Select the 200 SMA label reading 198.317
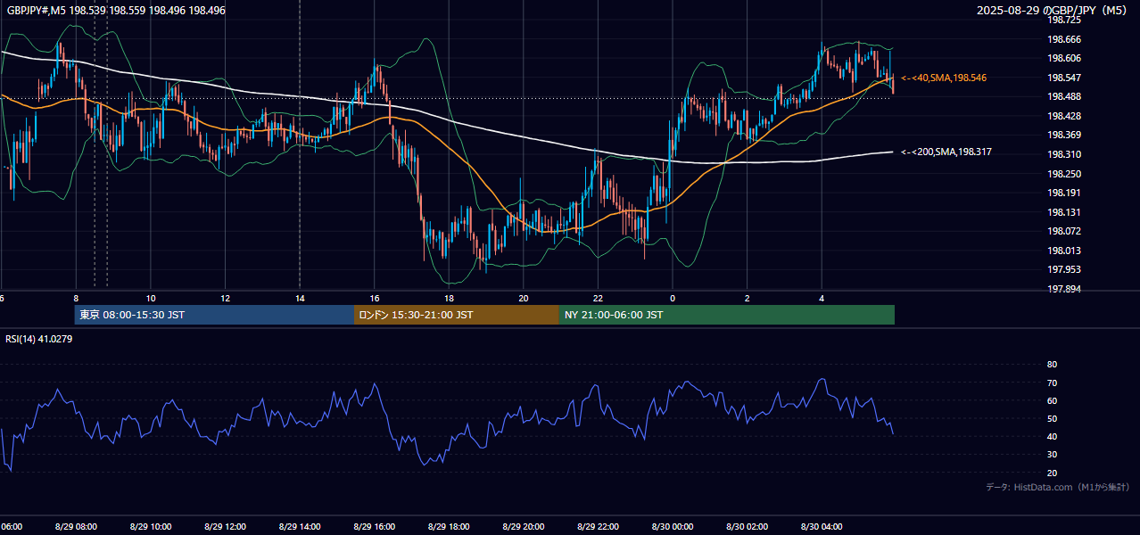Viewport: 1140px width, 535px height. [946, 152]
